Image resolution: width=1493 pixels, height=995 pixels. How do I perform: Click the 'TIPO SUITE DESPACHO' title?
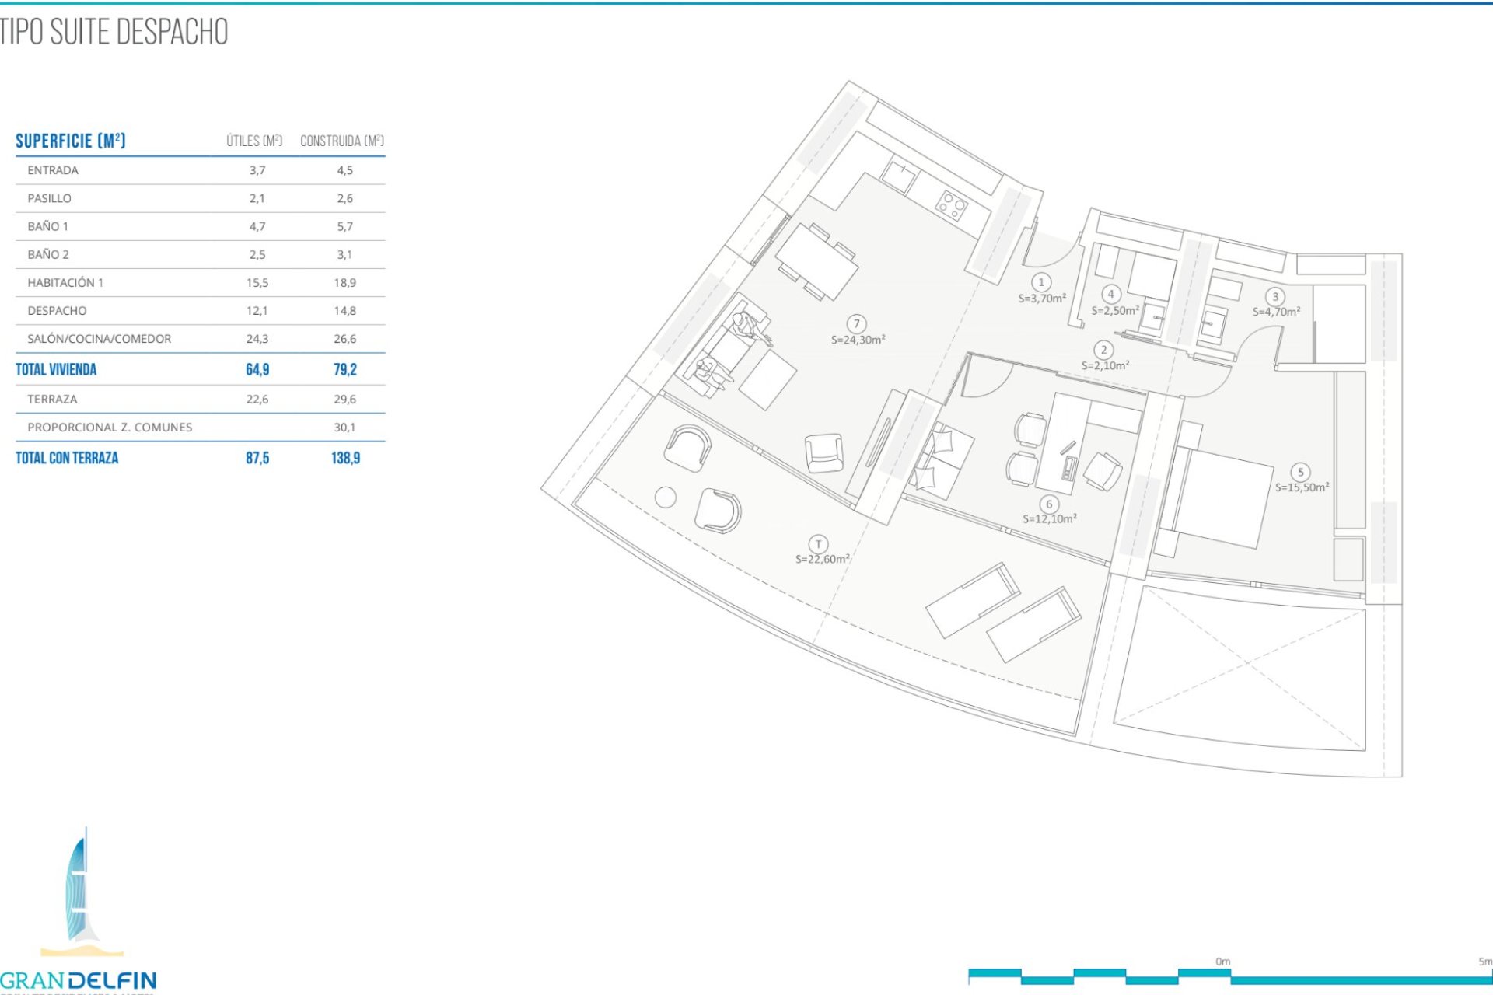[114, 32]
